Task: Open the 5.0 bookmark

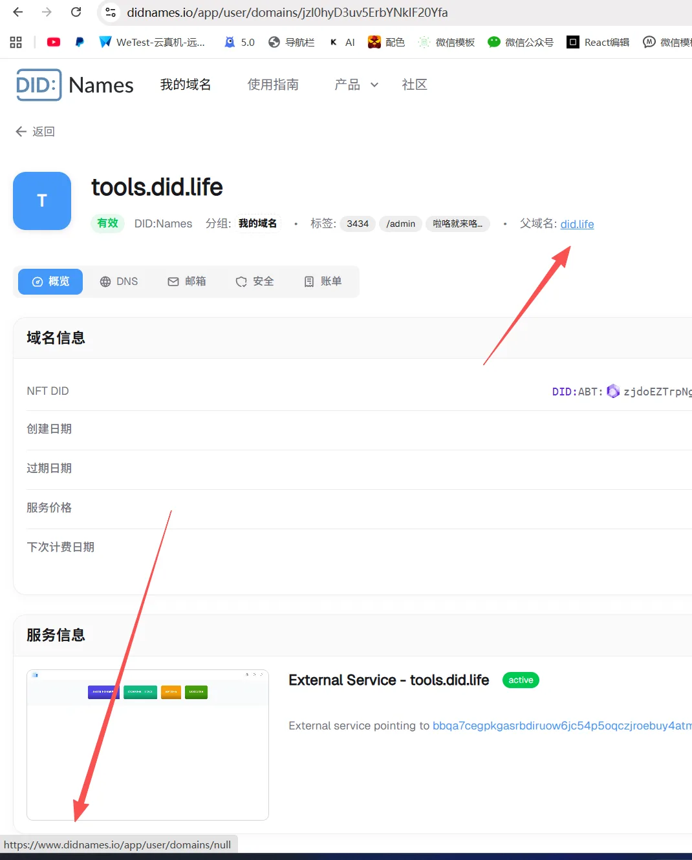Action: 239,42
